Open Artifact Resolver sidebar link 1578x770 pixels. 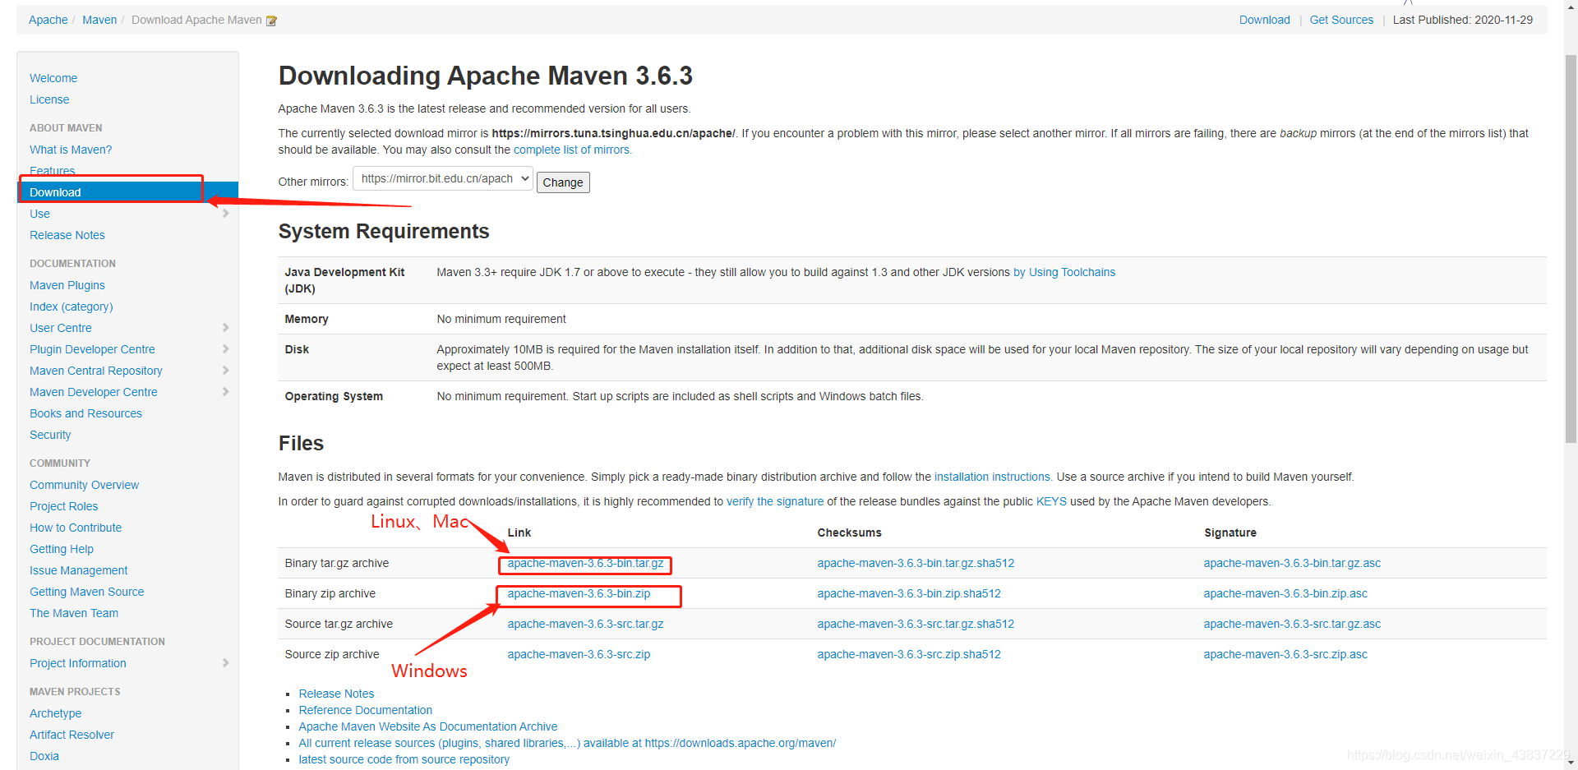tap(72, 735)
